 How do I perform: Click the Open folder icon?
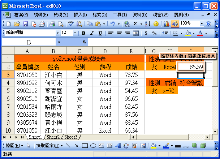tap(17, 24)
